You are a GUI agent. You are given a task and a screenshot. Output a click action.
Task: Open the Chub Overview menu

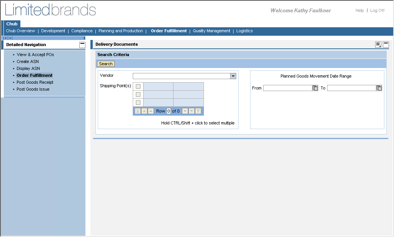pos(21,31)
